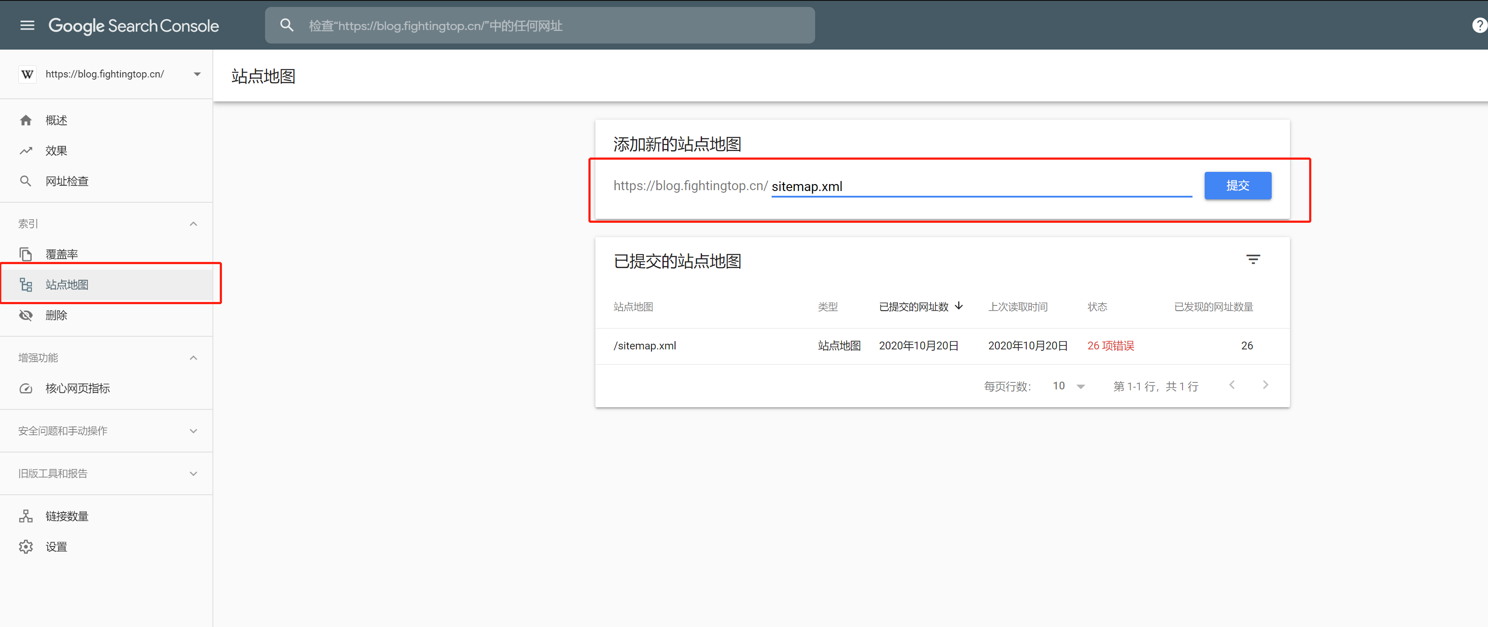Click the W property favicon
The image size is (1488, 627).
[x=27, y=74]
